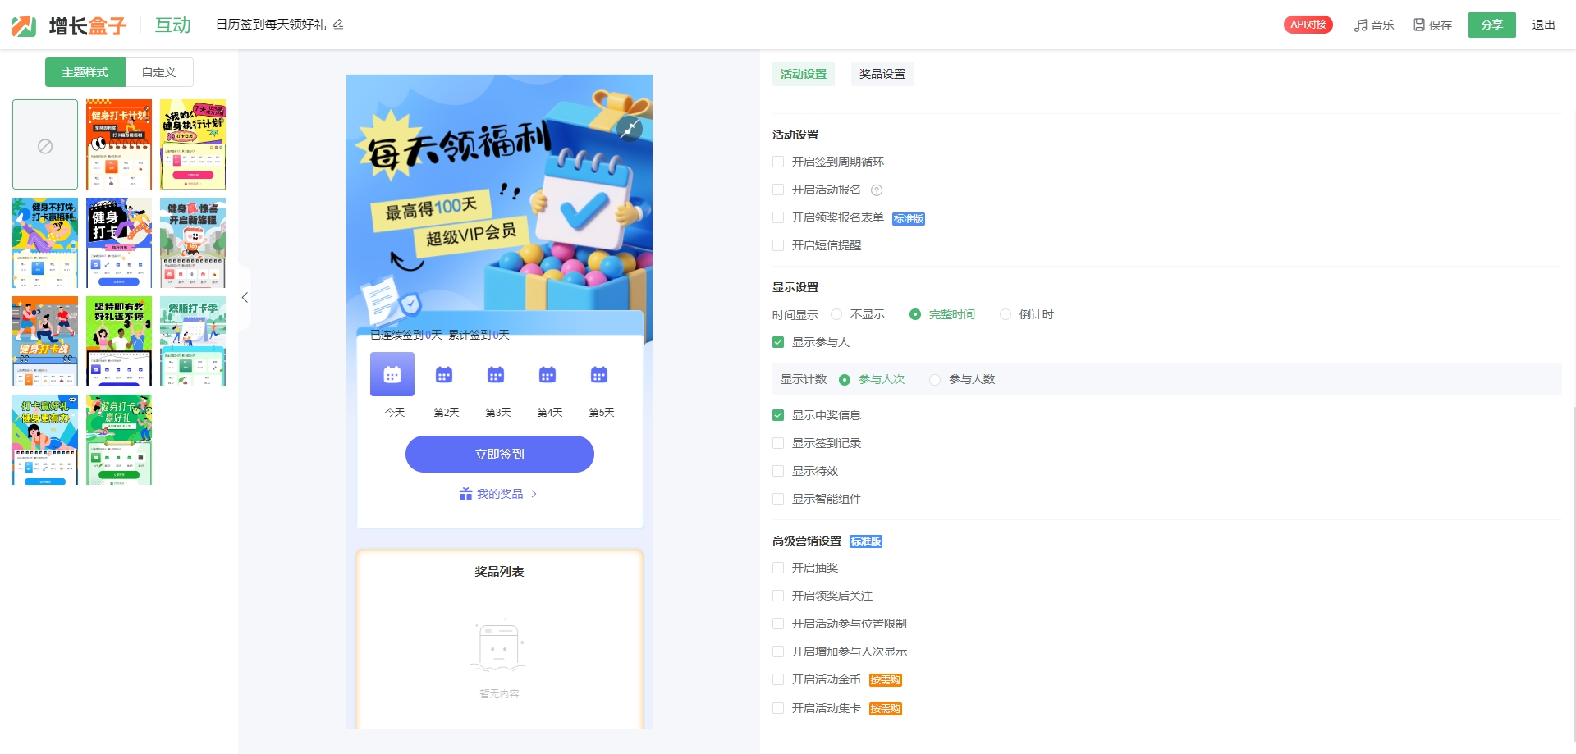The image size is (1576, 754).
Task: Uncheck 显示参与人 checkbox
Action: (x=778, y=342)
